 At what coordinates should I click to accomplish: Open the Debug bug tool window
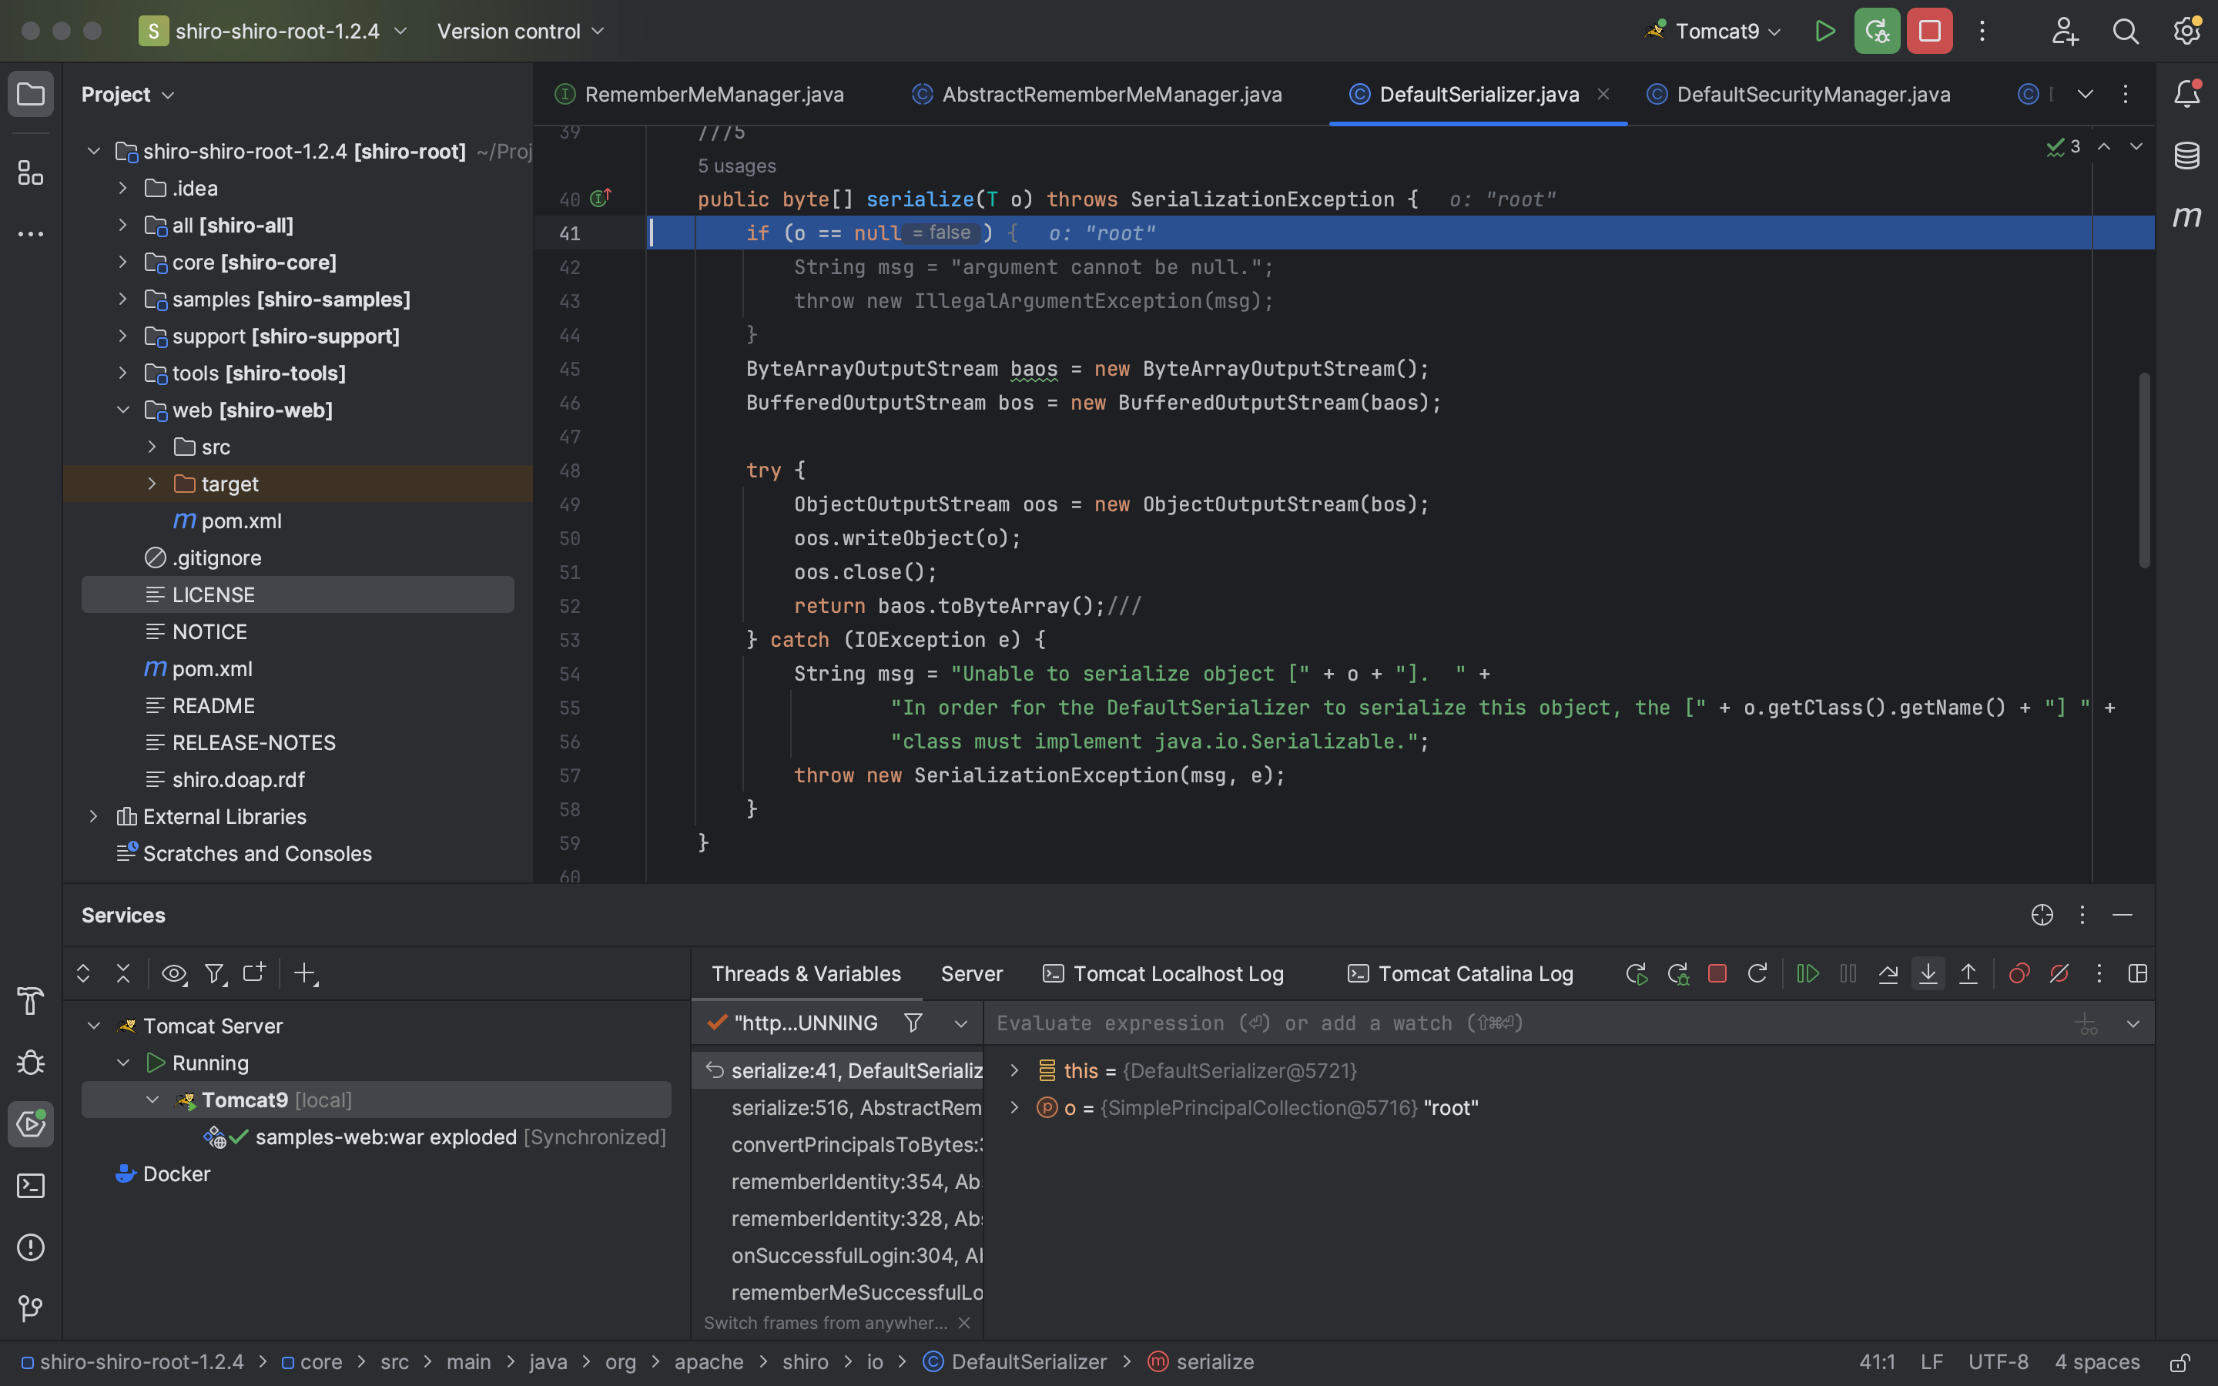[x=31, y=1063]
